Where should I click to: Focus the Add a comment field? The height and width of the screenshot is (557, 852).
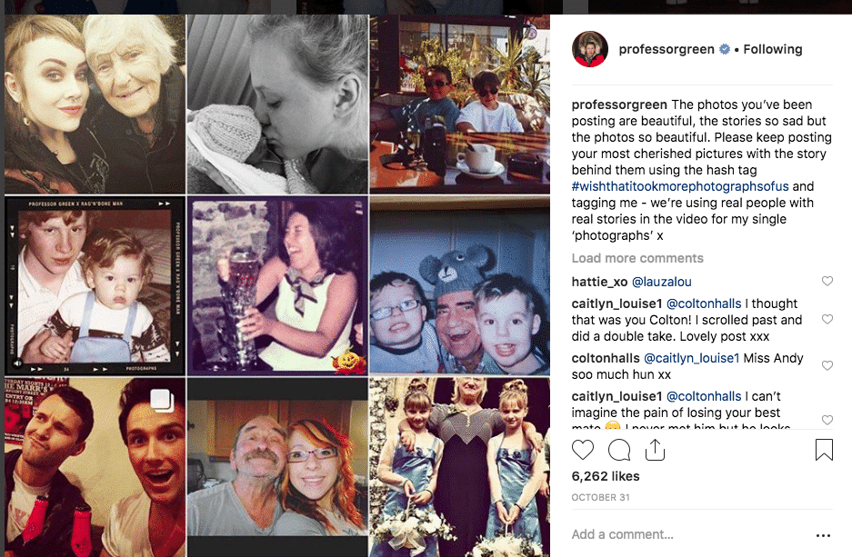tap(690, 535)
